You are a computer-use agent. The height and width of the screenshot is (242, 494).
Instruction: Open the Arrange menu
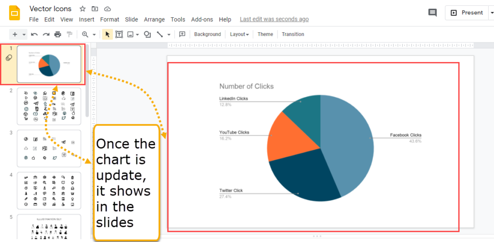pyautogui.click(x=154, y=20)
